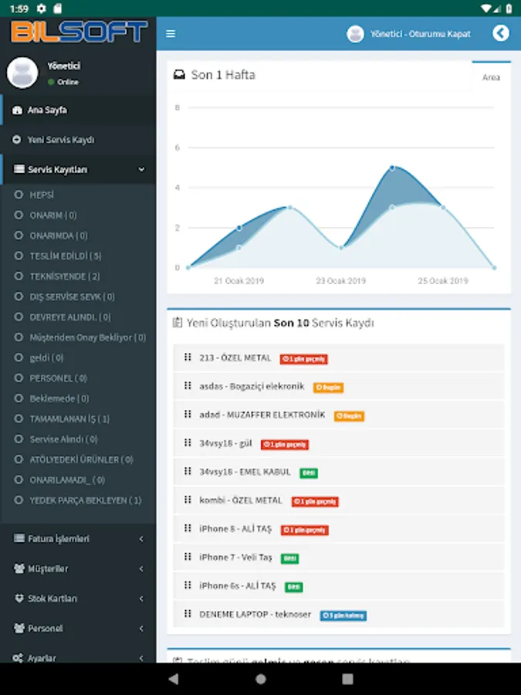Expand the Ayarlar menu
The width and height of the screenshot is (521, 695).
(79, 657)
